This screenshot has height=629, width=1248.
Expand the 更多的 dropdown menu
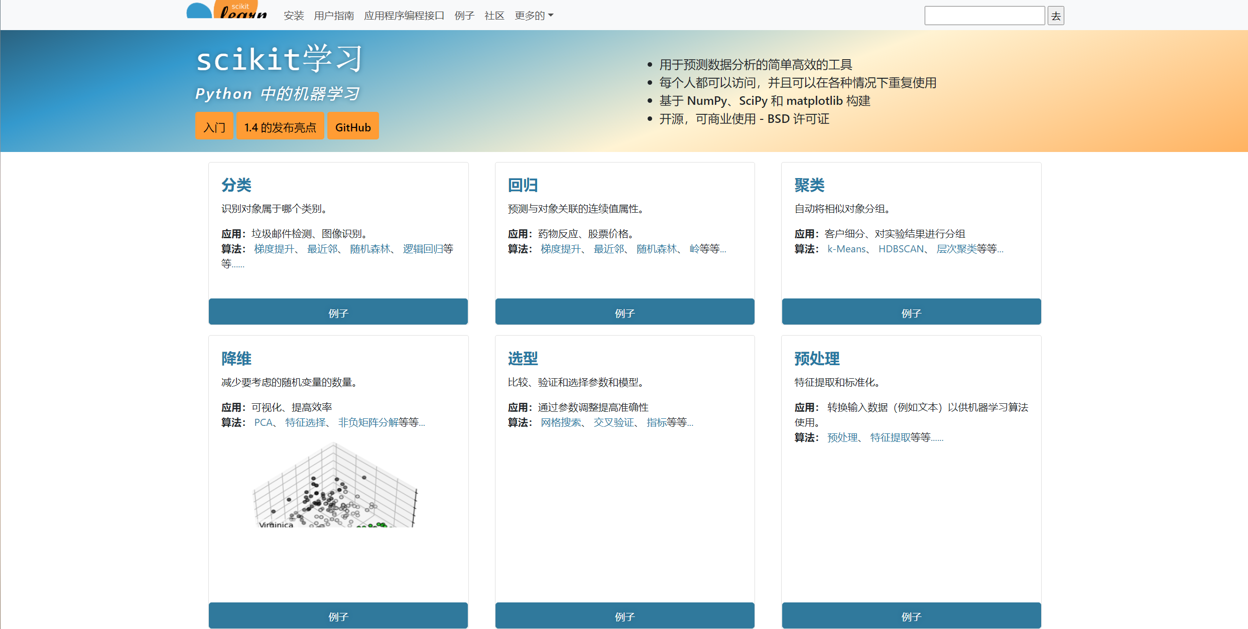(x=534, y=16)
